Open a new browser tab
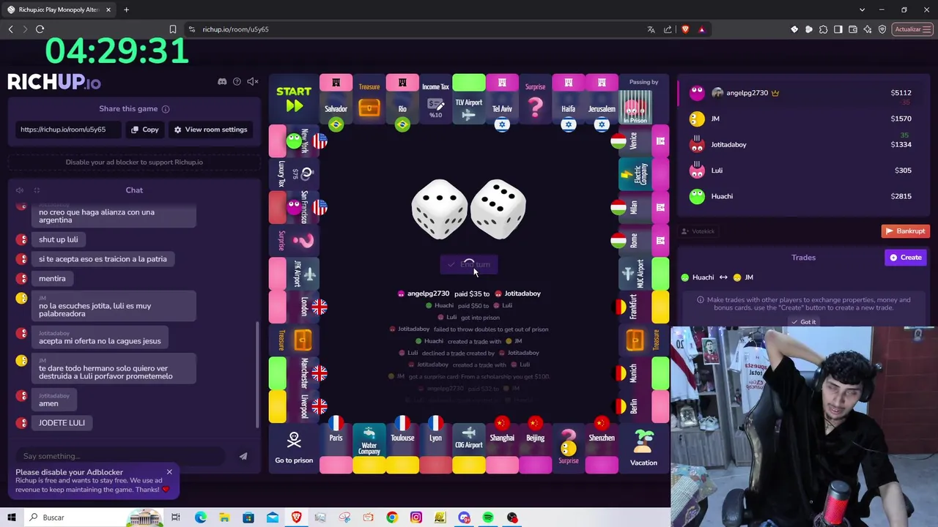Image resolution: width=938 pixels, height=527 pixels. click(126, 10)
